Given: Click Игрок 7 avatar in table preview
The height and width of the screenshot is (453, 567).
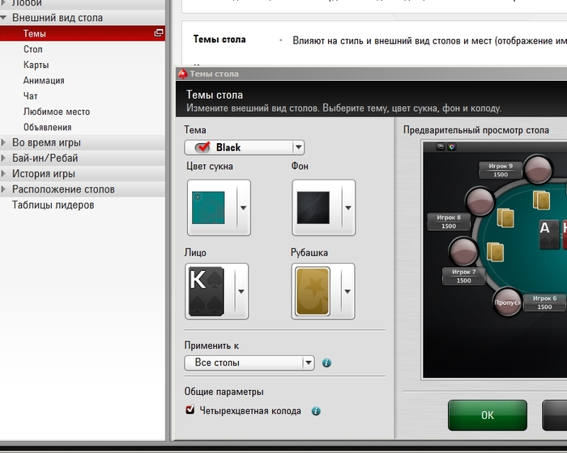Looking at the screenshot, I should point(463,252).
